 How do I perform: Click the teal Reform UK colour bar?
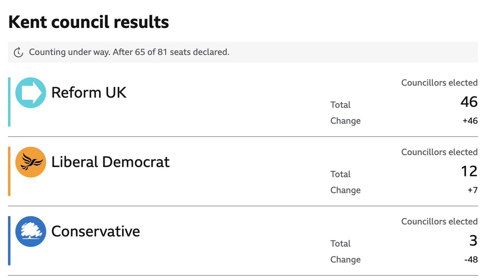click(9, 101)
